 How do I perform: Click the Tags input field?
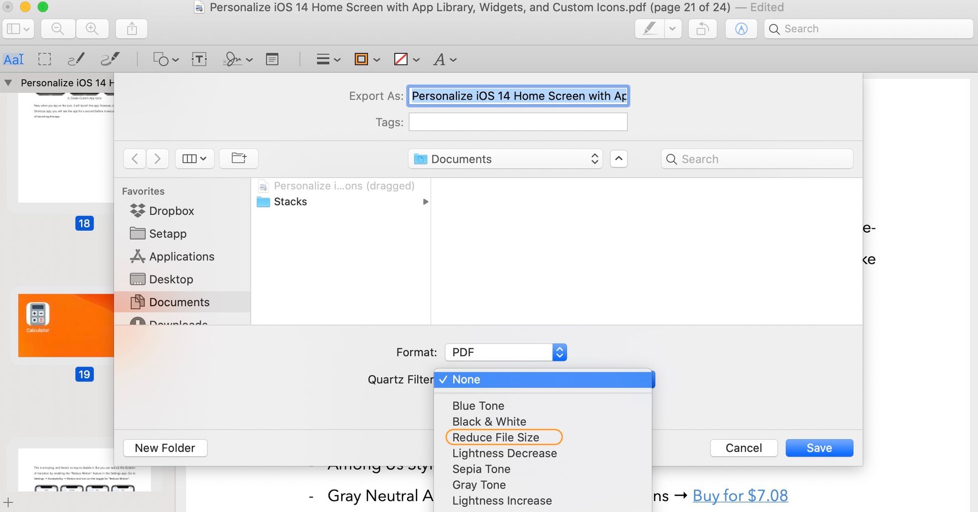pos(518,122)
